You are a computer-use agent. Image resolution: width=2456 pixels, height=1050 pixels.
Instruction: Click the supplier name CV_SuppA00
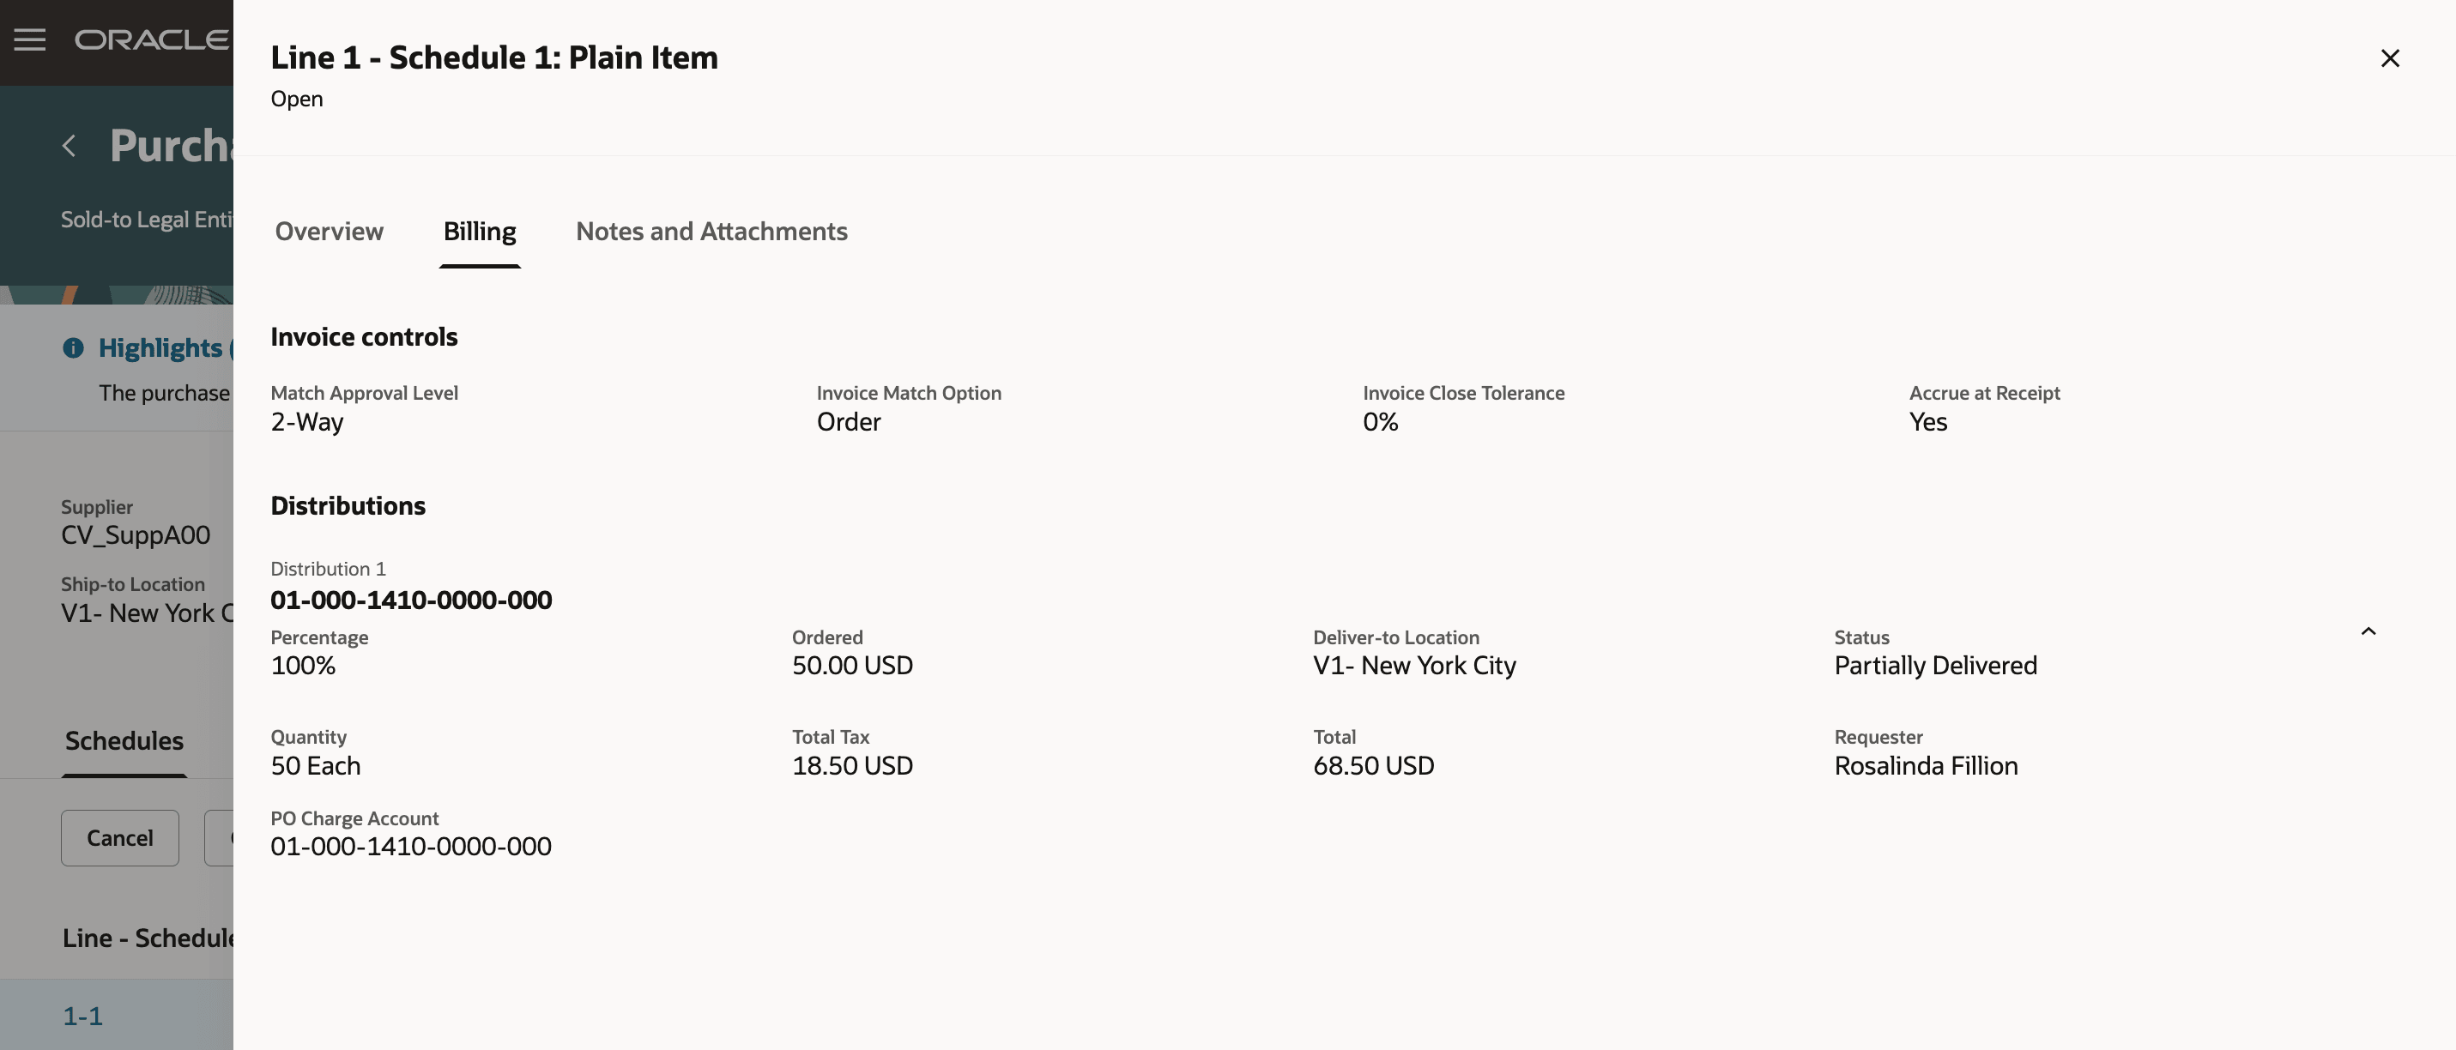pos(136,534)
